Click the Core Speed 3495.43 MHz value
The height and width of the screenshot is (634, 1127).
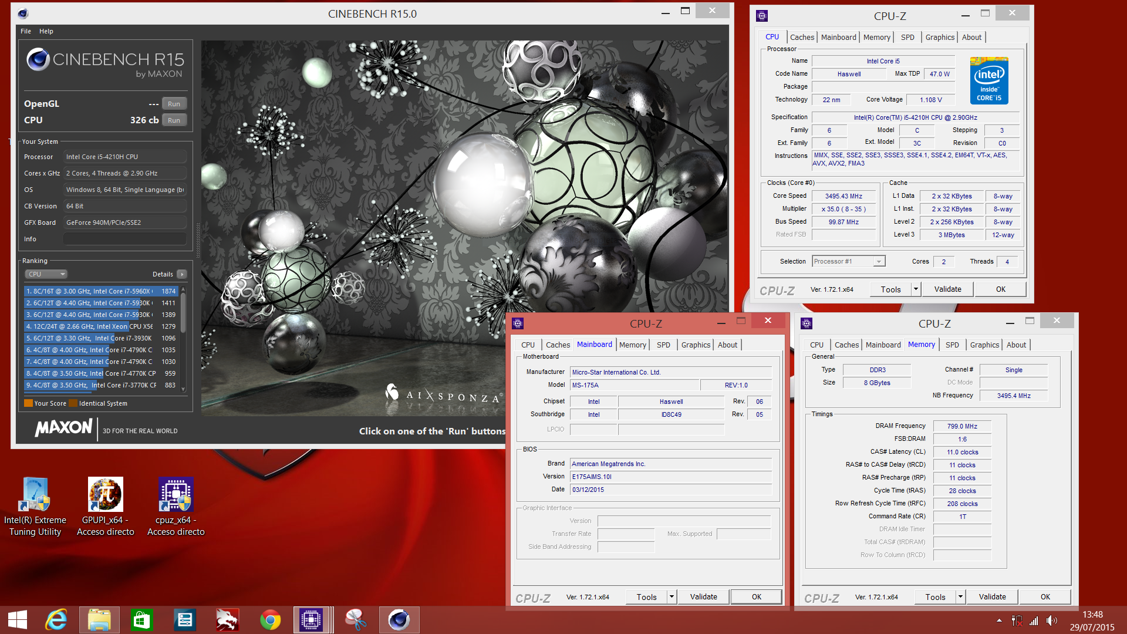[843, 196]
